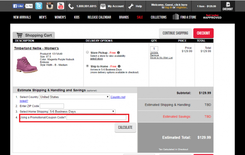The image size is (245, 155).
Task: Open Women's menu
Action: coord(60,17)
